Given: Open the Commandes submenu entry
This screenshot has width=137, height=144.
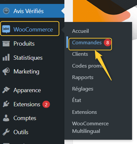Looking at the screenshot, I should (87, 43).
